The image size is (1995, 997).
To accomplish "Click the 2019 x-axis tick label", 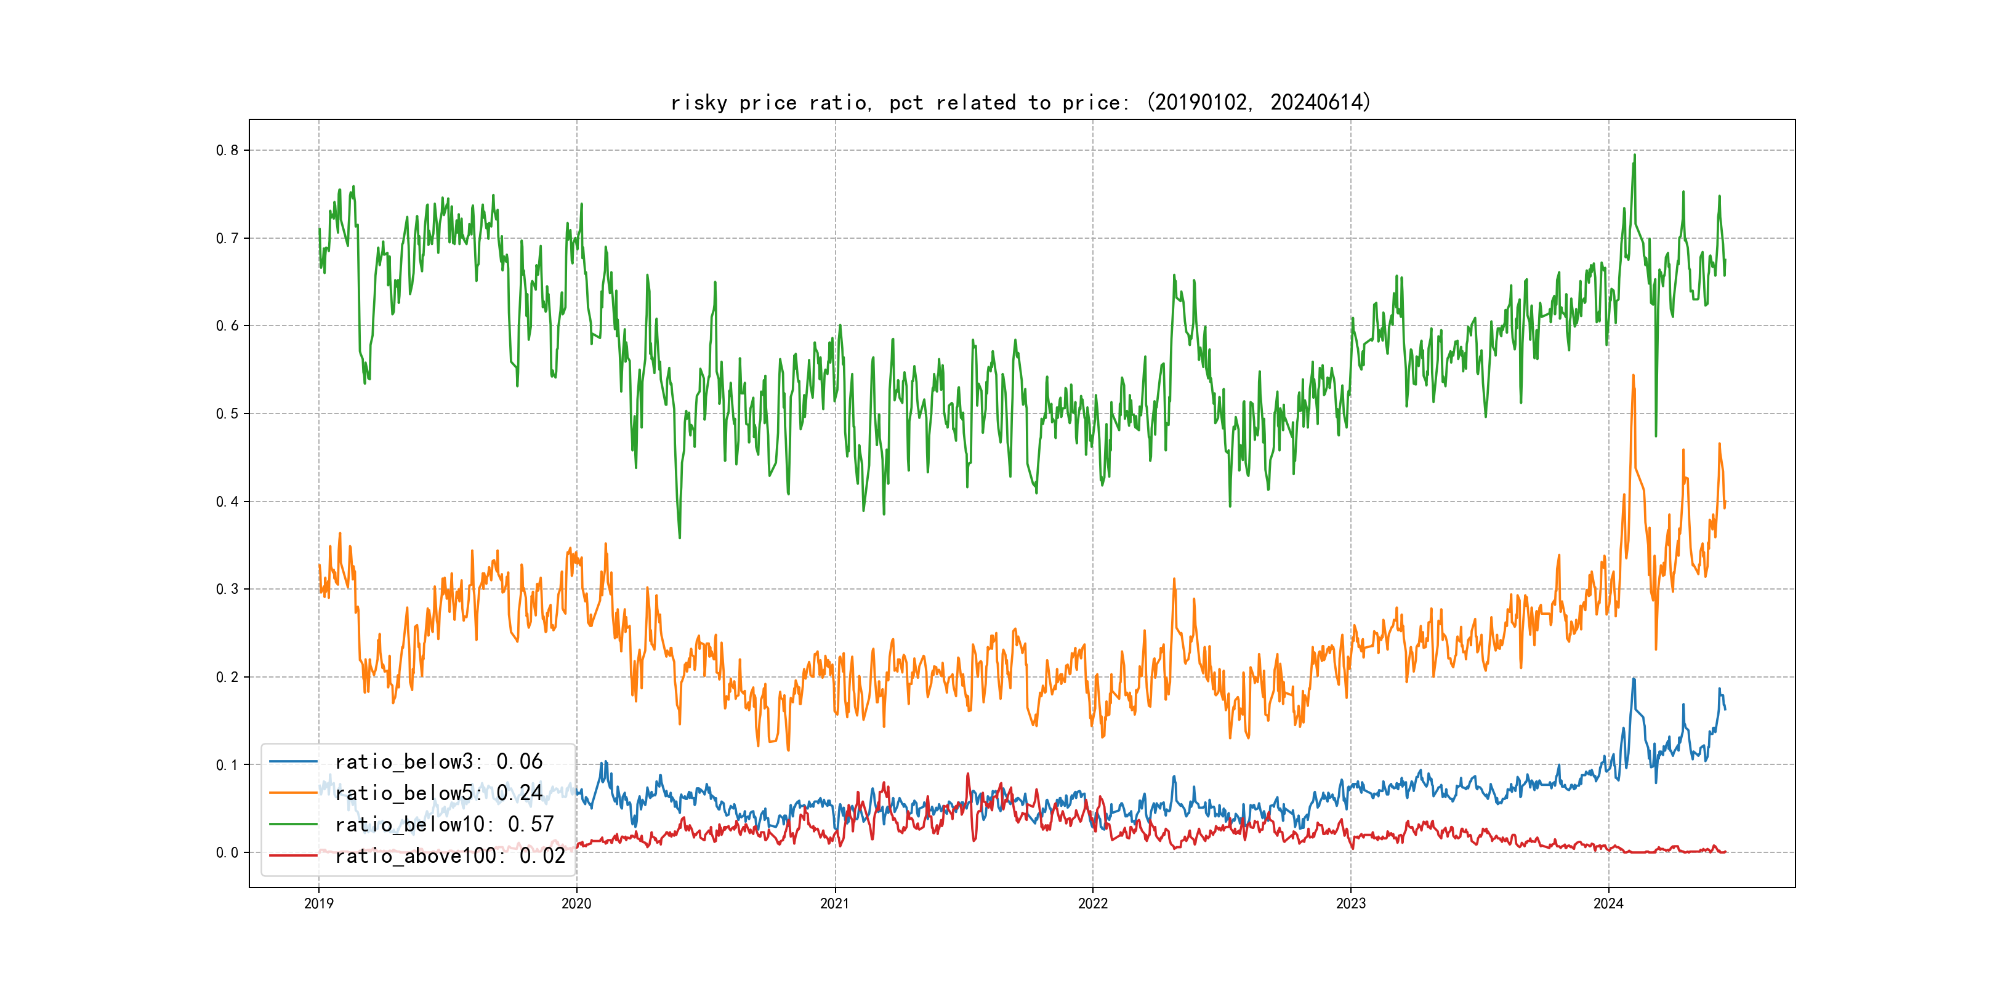I will tap(318, 903).
